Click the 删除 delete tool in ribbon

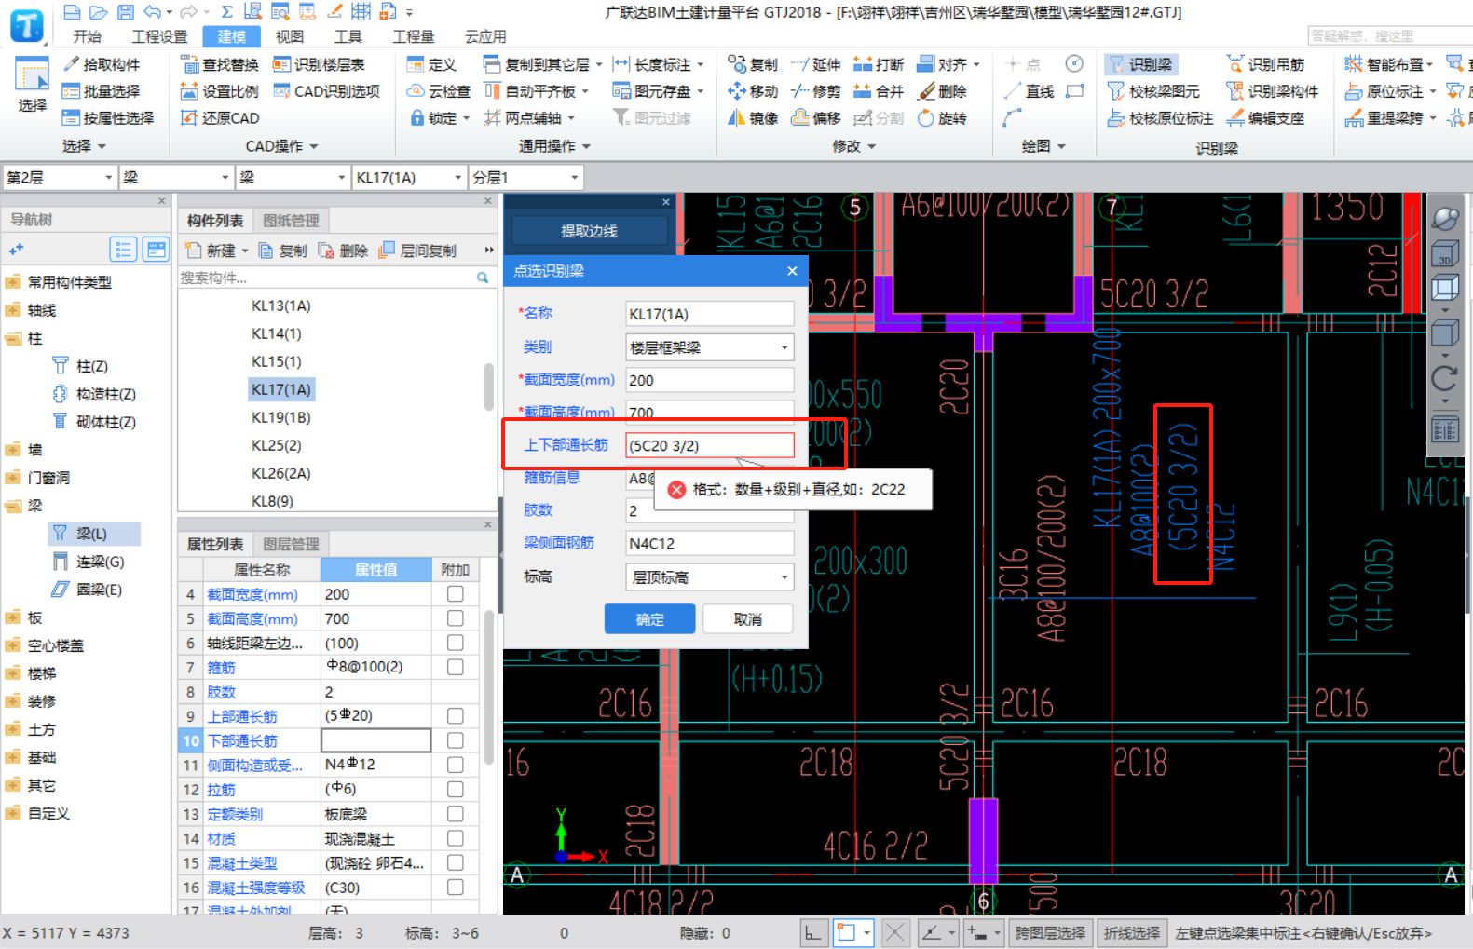pos(942,91)
